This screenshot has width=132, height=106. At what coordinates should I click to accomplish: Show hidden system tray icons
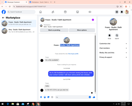pyautogui.click(x=114, y=104)
